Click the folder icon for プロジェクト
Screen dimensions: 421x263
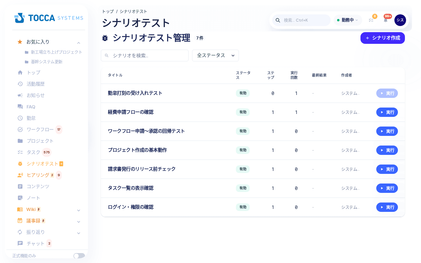[x=20, y=141]
